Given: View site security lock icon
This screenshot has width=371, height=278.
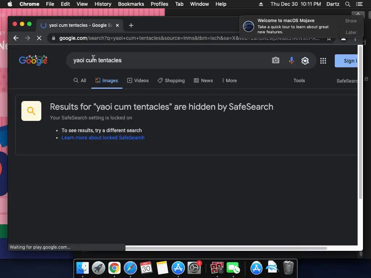Looking at the screenshot, I should pos(54,38).
